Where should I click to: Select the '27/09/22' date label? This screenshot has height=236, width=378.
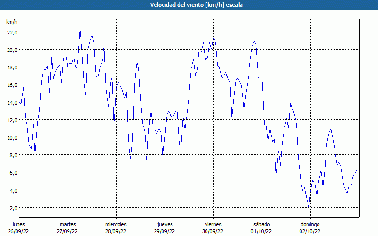click(x=67, y=231)
